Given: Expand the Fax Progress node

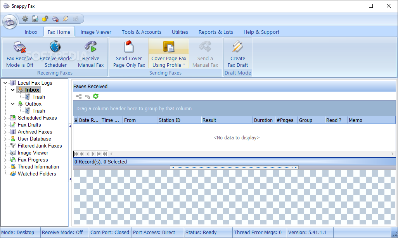Looking at the screenshot, I should 5,160.
